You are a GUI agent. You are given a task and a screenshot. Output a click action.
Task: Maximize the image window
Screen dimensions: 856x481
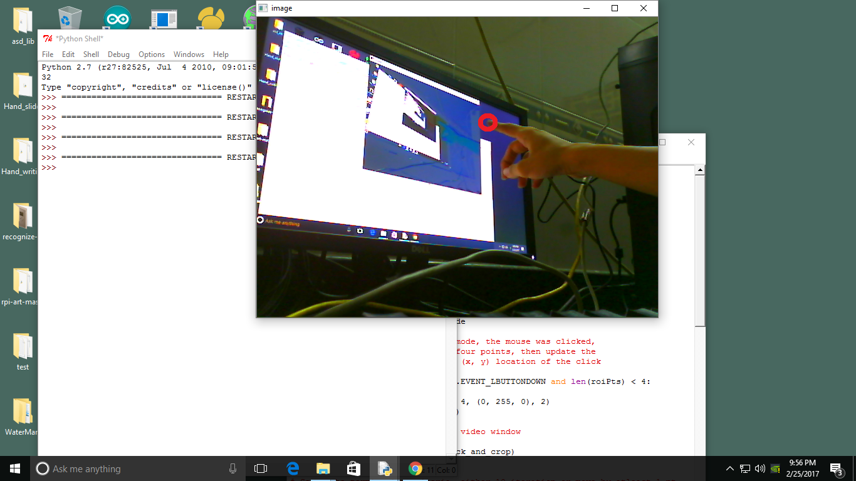point(615,8)
